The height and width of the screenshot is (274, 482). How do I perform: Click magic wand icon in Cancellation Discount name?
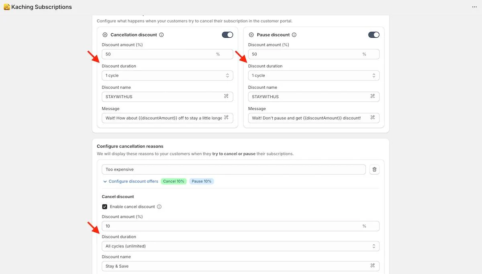(x=226, y=96)
